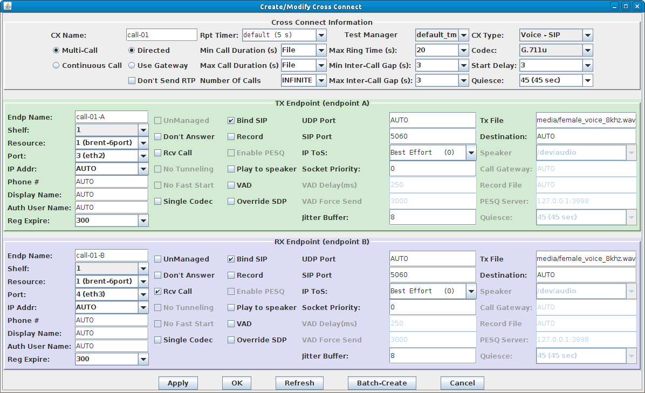This screenshot has height=393, width=645.
Task: Click RX Endpoint Jitter Buffer field
Action: coord(433,356)
